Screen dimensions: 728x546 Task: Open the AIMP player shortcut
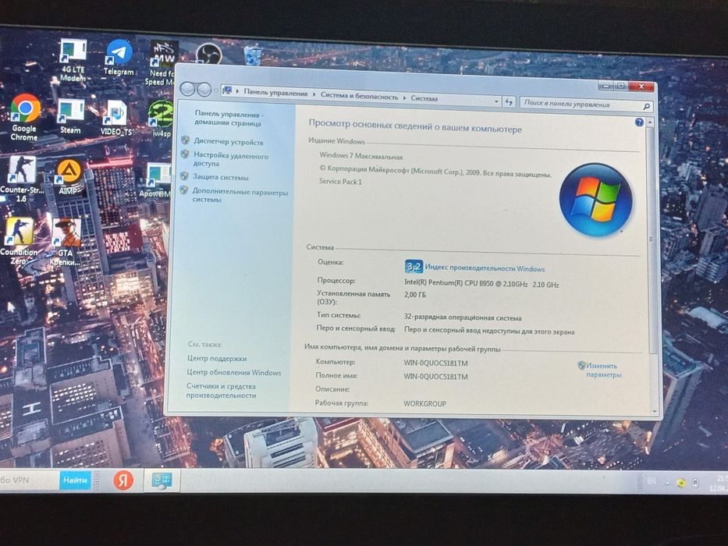[69, 177]
